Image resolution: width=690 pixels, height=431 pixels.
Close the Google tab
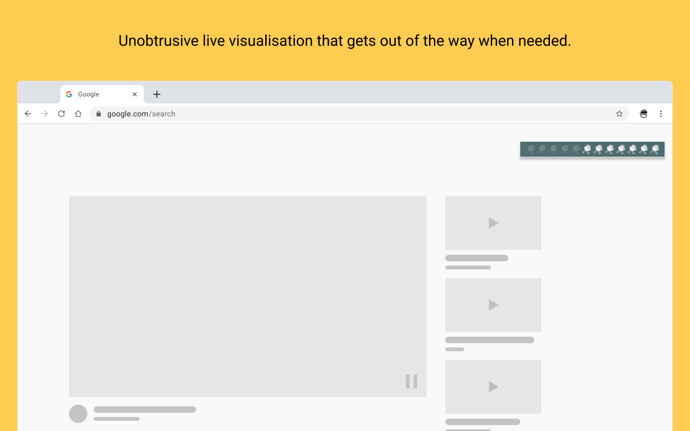[135, 94]
